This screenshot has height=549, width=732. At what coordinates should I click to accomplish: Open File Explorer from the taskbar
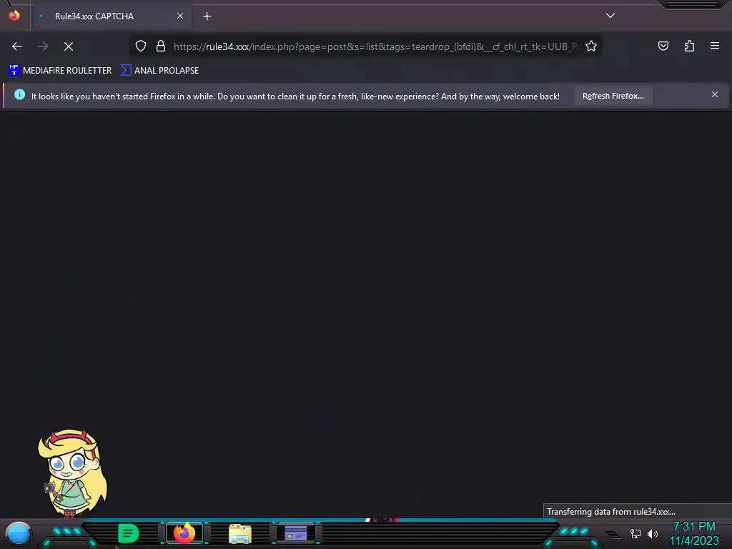(x=240, y=533)
